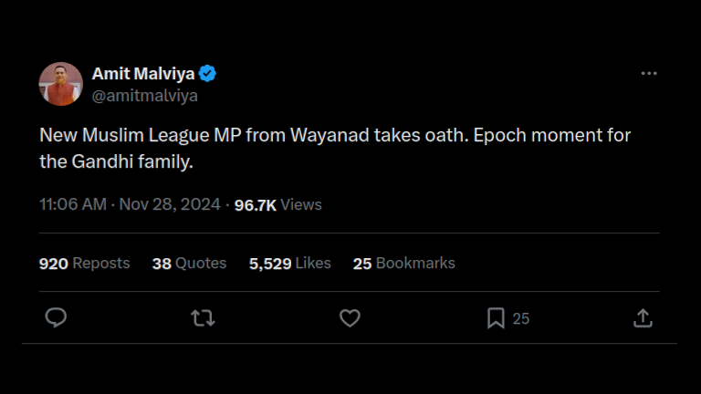Open the @amitmalviya handle link
701x394 pixels.
[x=145, y=95]
